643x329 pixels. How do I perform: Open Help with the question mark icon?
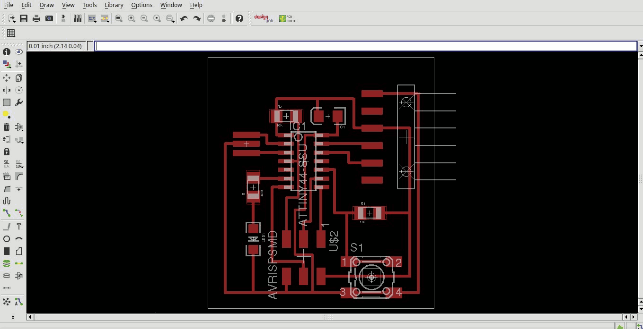239,18
